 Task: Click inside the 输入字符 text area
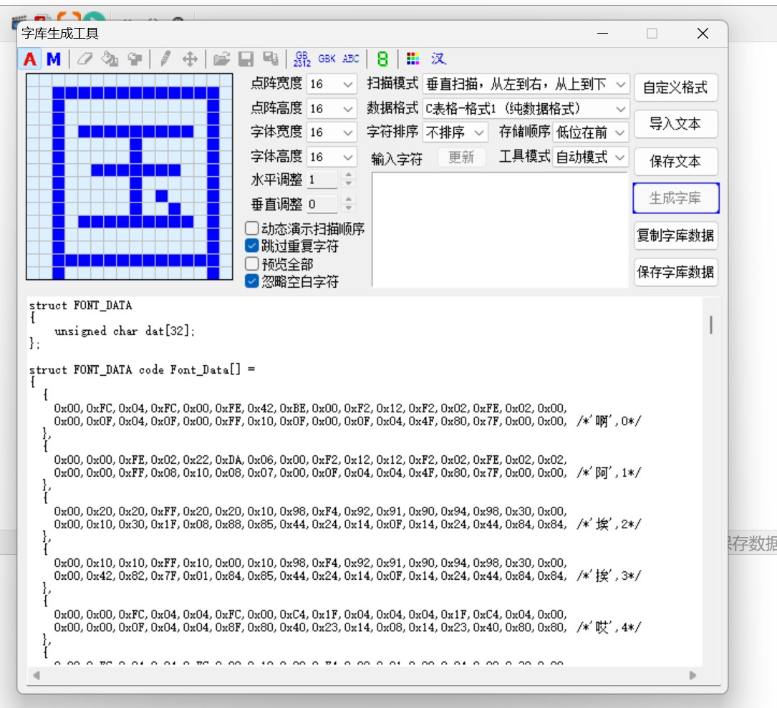pos(499,229)
